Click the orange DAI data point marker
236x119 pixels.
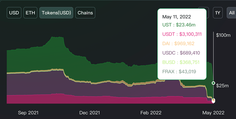pyautogui.click(x=213, y=100)
